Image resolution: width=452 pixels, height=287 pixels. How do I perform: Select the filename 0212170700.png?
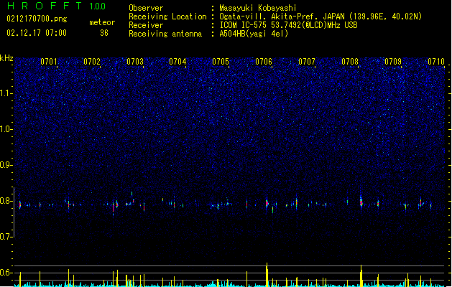coord(37,19)
